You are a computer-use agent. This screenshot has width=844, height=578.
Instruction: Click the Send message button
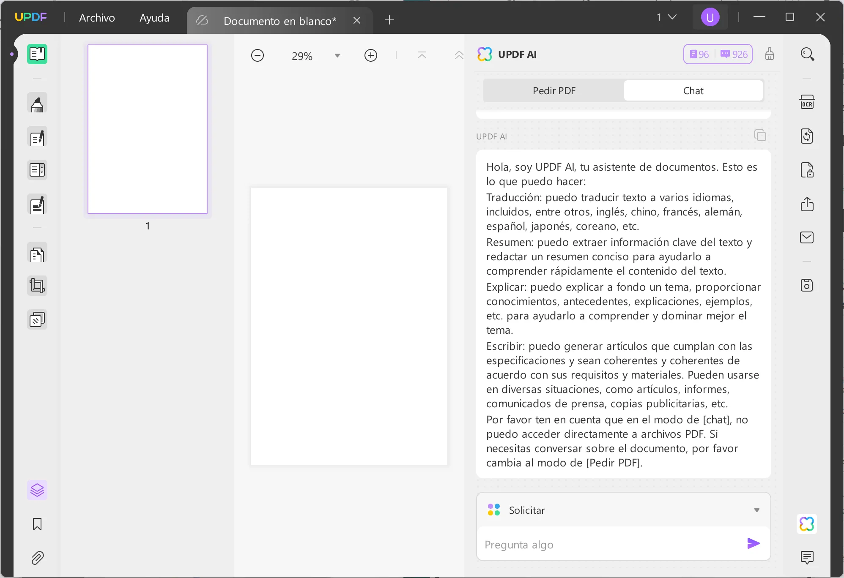754,543
